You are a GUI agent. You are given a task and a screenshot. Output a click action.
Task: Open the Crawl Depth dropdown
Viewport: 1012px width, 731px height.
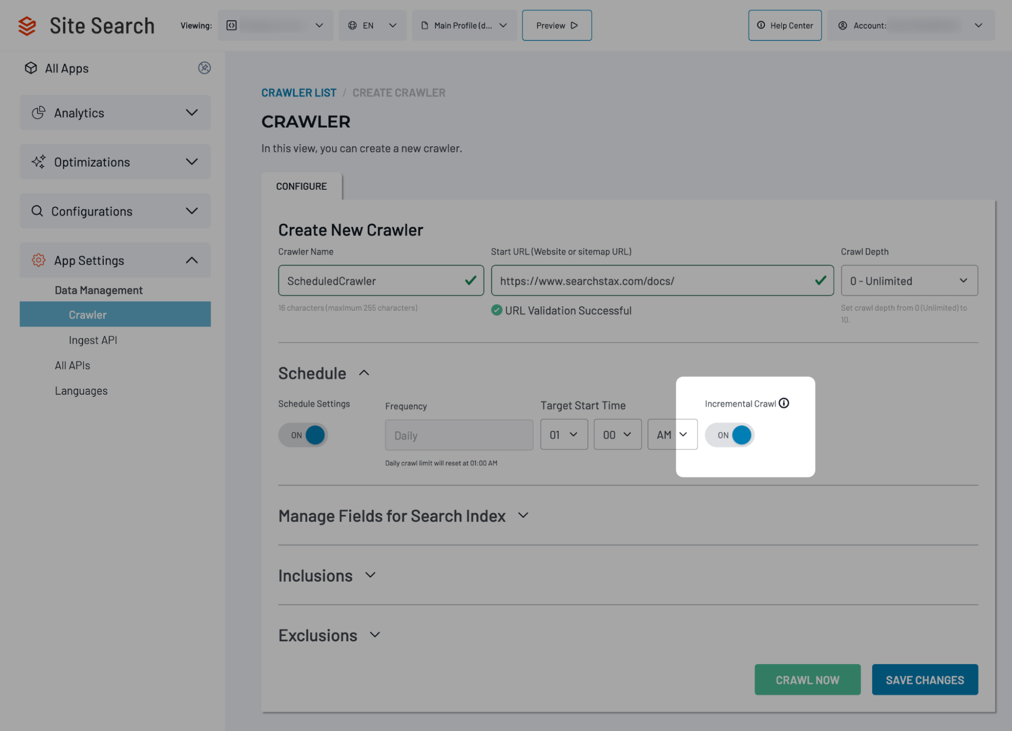[909, 280]
